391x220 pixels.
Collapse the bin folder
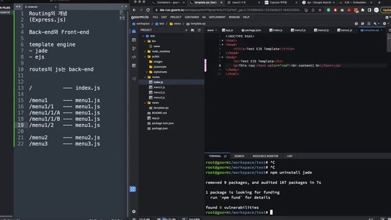pos(145,41)
